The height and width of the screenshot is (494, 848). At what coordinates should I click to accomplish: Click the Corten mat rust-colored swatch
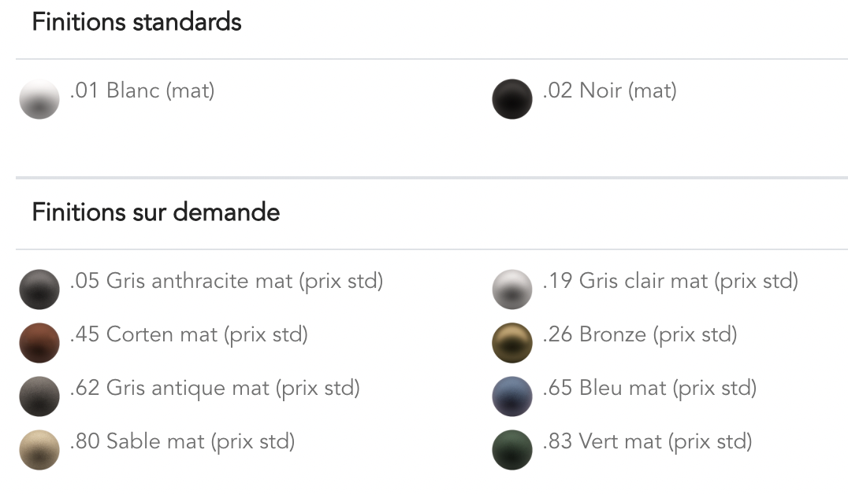pos(39,343)
